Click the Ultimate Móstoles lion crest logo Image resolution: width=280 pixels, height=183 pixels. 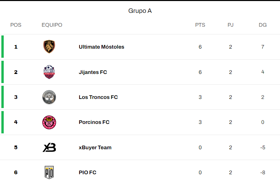pyautogui.click(x=49, y=47)
